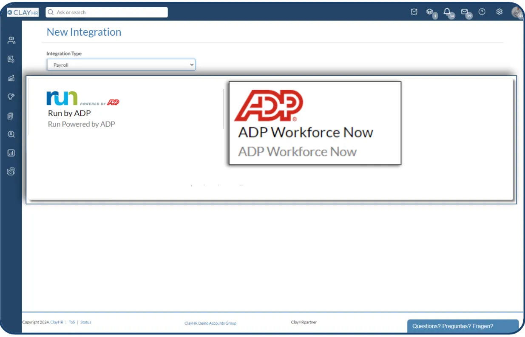The width and height of the screenshot is (525, 337).
Task: Click the search magnifier icon
Action: 51,12
